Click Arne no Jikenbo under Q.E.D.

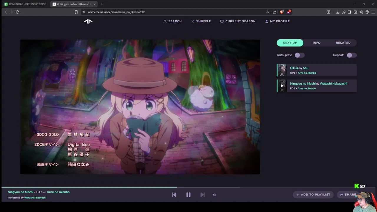pyautogui.click(x=307, y=73)
